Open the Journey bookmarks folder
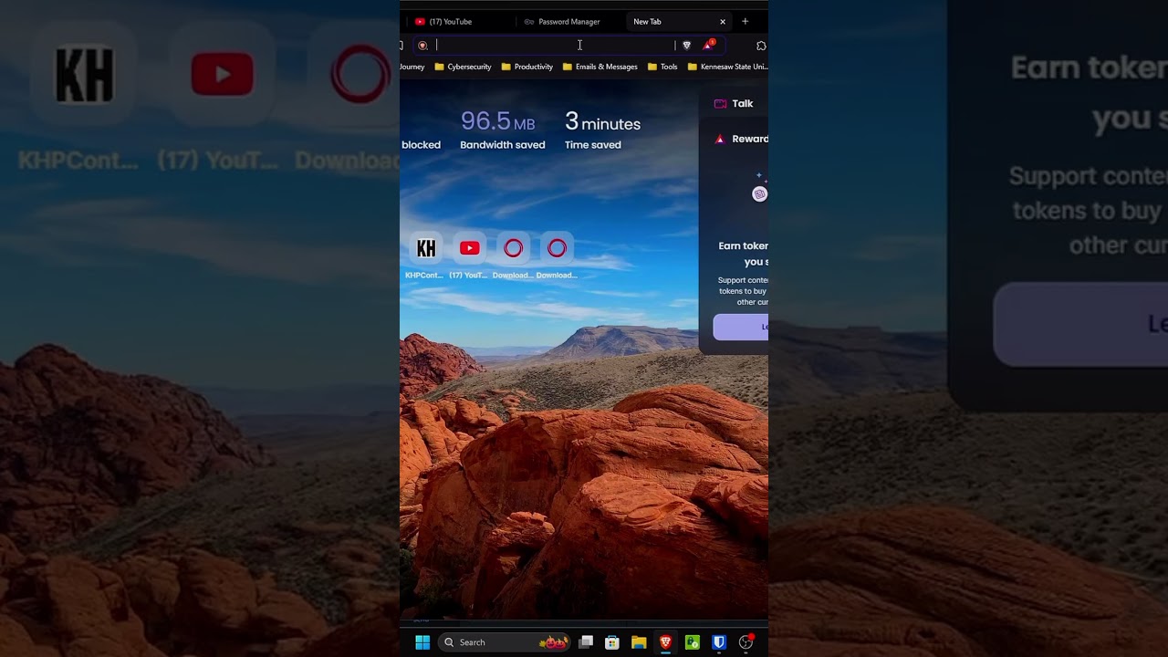Viewport: 1168px width, 657px height. pos(412,67)
